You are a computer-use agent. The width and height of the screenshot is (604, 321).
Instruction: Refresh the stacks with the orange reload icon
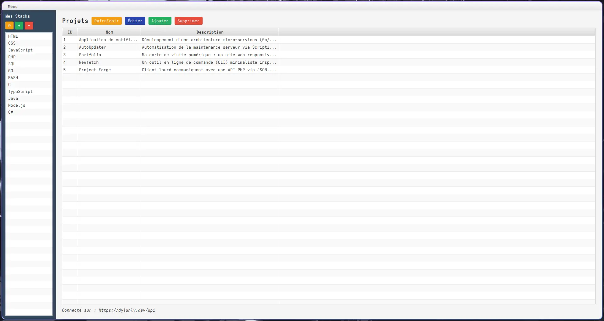click(x=9, y=25)
